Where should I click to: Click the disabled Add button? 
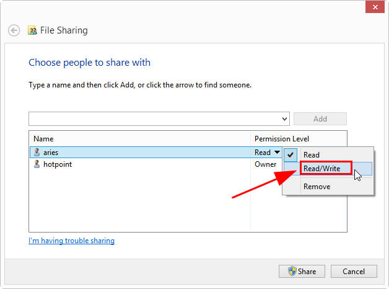pyautogui.click(x=320, y=119)
